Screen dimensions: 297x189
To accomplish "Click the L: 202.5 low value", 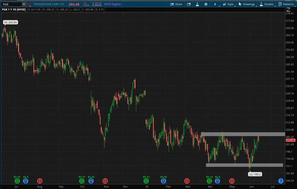I will [75, 10].
